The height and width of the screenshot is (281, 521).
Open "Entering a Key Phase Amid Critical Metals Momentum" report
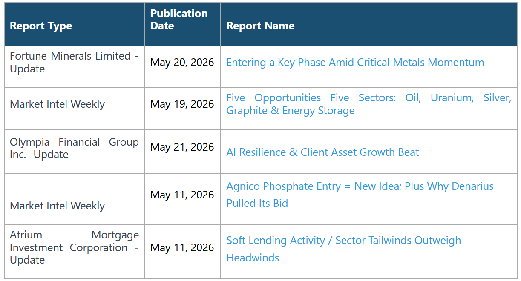coord(355,63)
